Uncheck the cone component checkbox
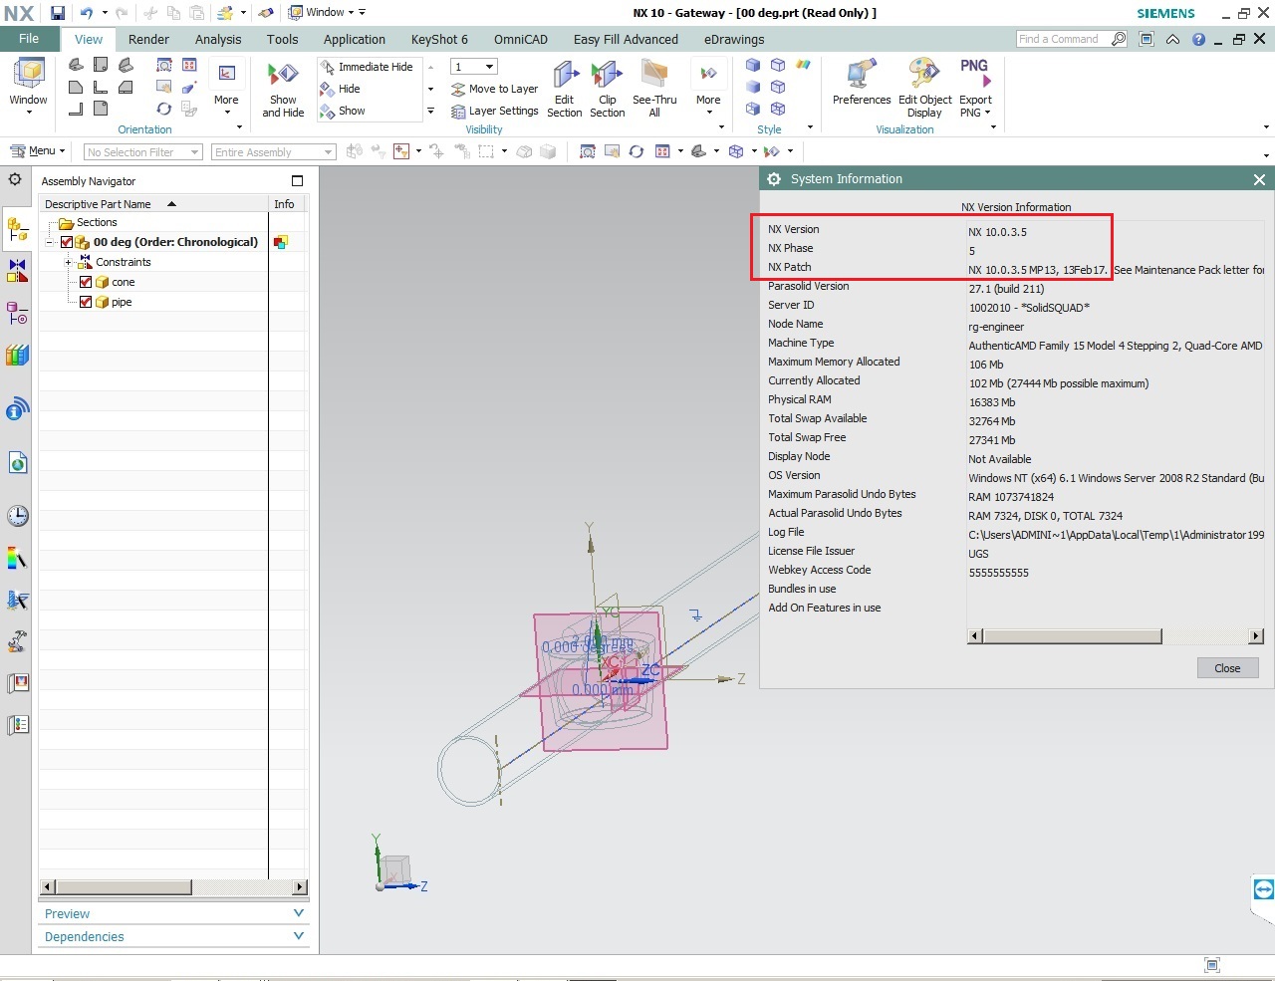 (x=86, y=282)
